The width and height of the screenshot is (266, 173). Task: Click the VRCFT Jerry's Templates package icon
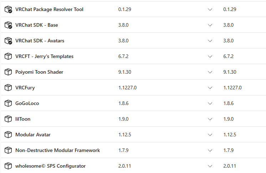8,56
